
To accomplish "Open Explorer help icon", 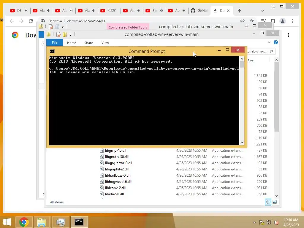I will click(x=276, y=42).
